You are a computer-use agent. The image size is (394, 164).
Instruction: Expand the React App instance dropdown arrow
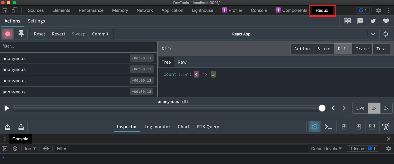(373, 34)
